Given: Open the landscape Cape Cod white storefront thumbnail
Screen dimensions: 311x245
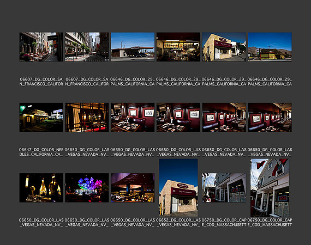Looking at the screenshot, I should pos(224,188).
